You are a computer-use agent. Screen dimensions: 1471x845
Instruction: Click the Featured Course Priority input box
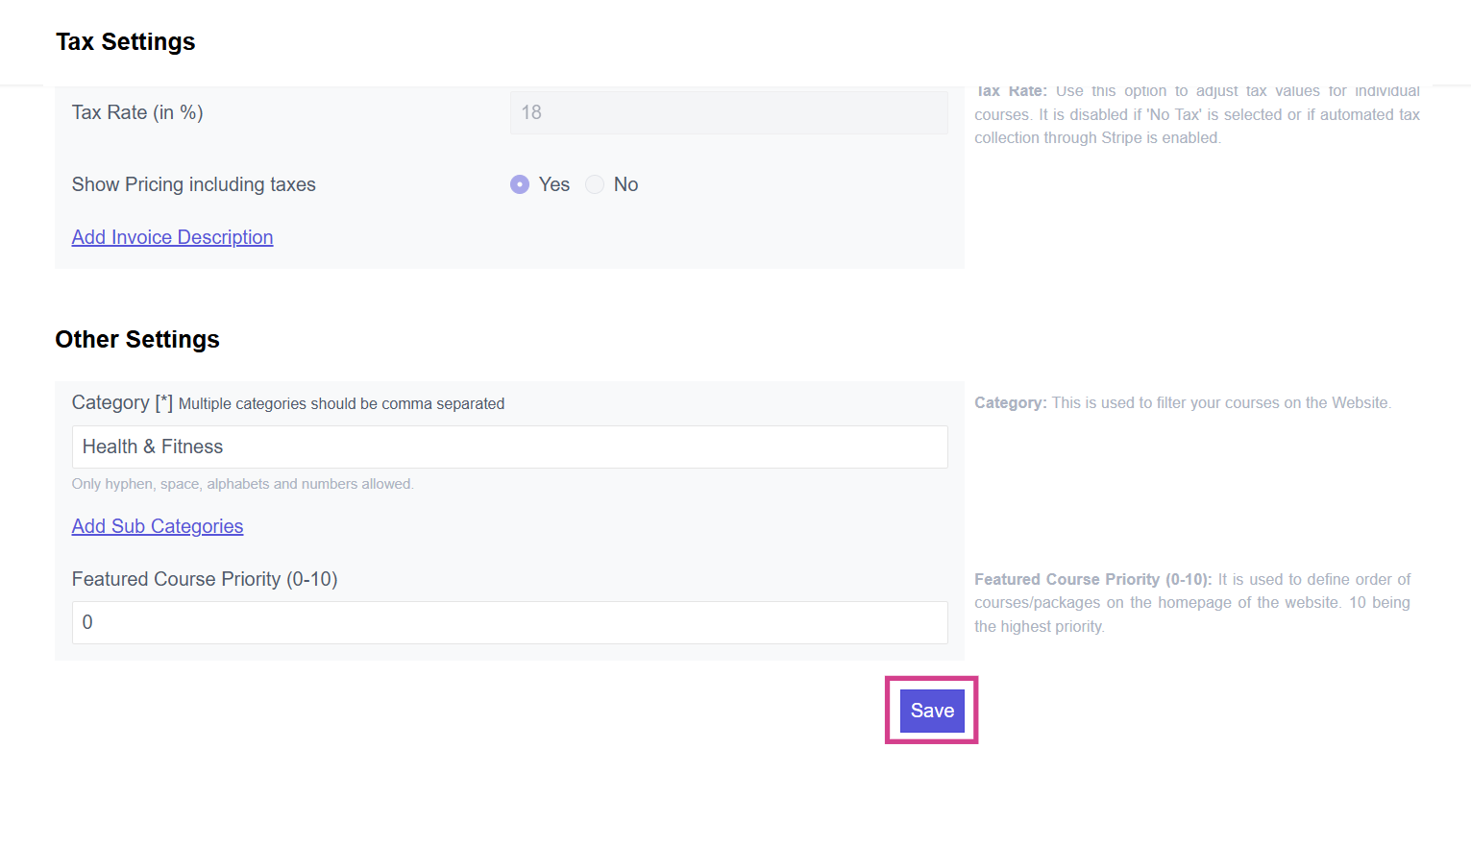click(x=509, y=622)
